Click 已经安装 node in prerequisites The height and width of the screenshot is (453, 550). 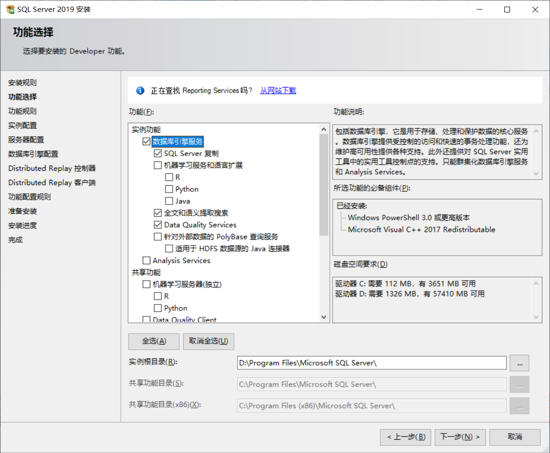(x=352, y=206)
